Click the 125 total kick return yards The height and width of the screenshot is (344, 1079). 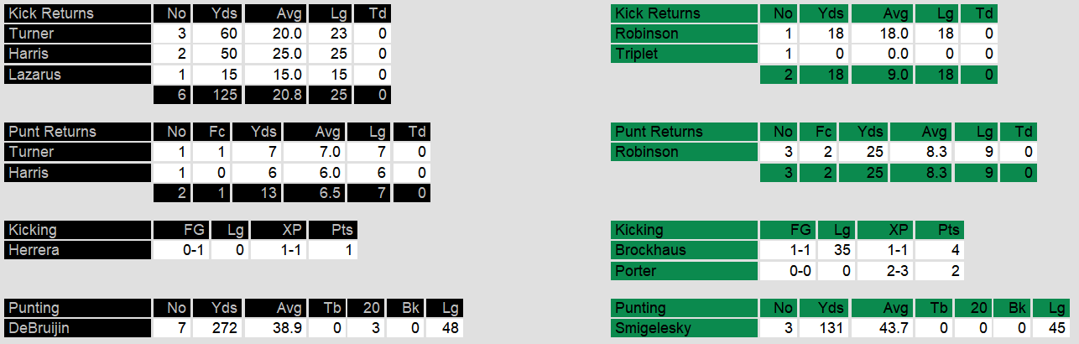[217, 95]
